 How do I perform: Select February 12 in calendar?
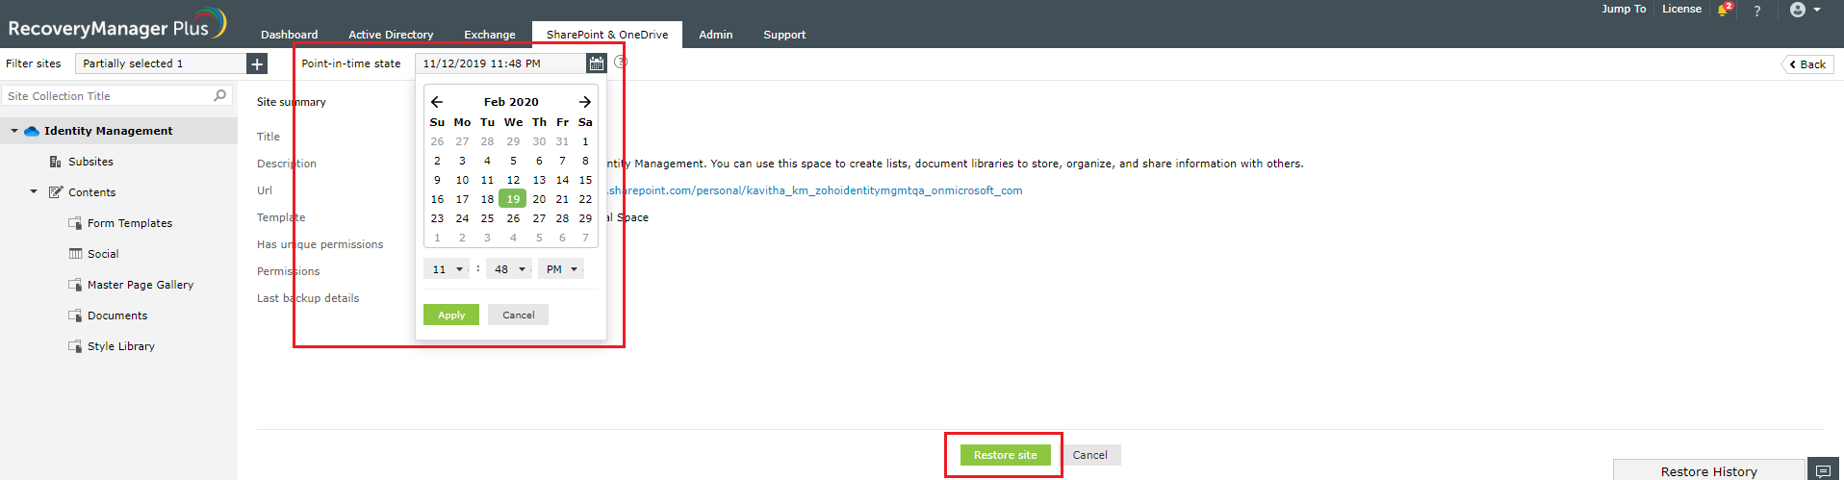[x=513, y=180]
